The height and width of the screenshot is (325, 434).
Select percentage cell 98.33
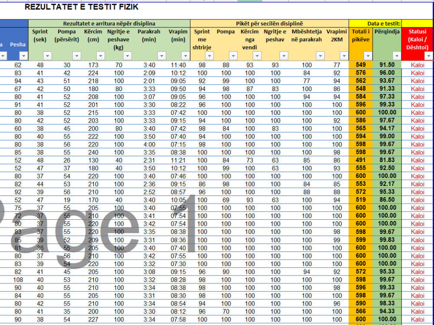[x=387, y=303]
